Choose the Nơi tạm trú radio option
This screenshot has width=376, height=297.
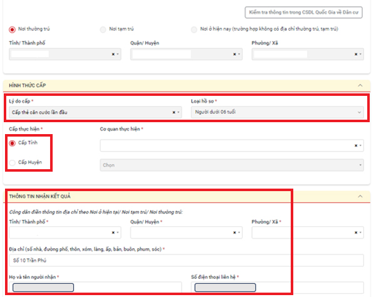click(103, 29)
